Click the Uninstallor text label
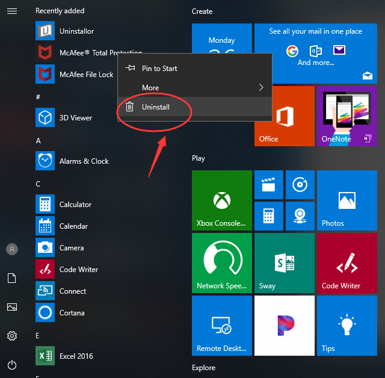Screen dimensions: 385x378 76,31
